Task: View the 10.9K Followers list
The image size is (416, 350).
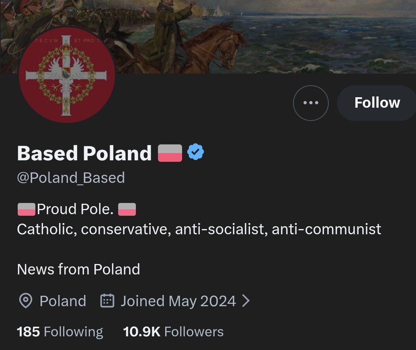Action: click(173, 332)
